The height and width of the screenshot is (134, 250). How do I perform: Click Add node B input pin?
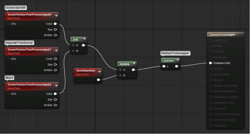point(73,51)
